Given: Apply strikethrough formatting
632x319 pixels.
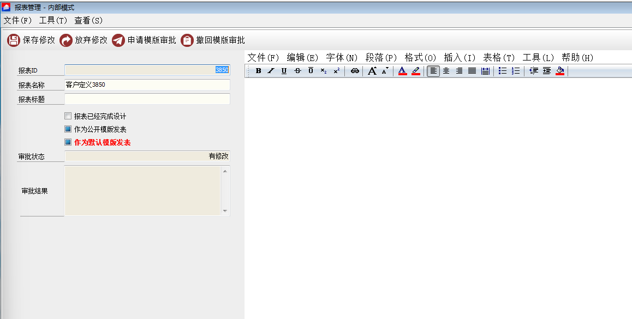Looking at the screenshot, I should coord(297,71).
